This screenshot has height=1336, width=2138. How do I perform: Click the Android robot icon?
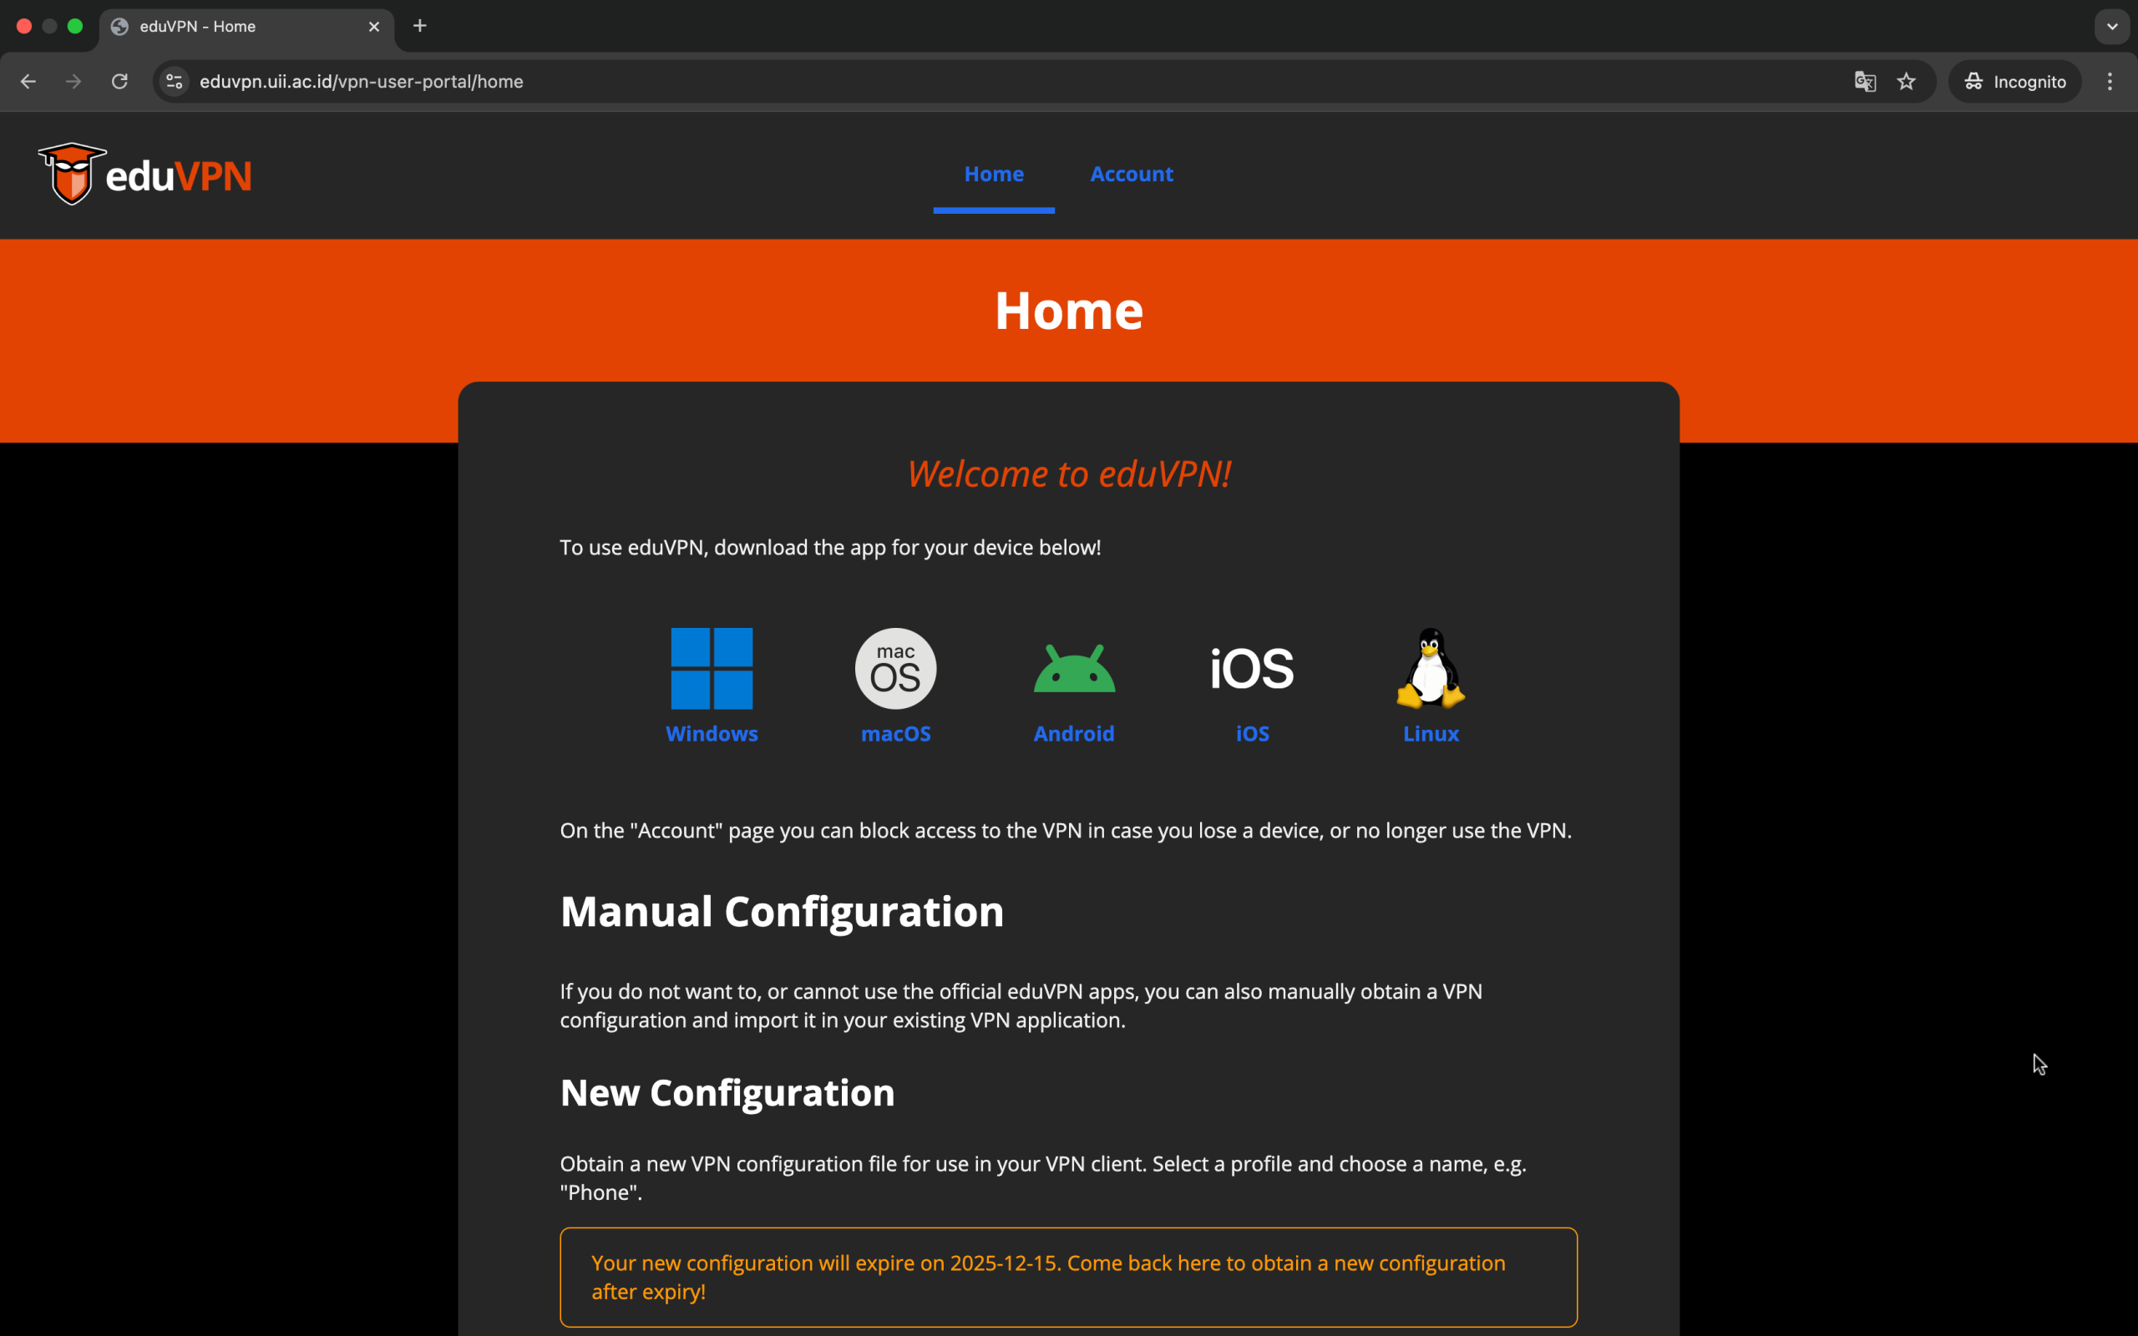(x=1072, y=669)
